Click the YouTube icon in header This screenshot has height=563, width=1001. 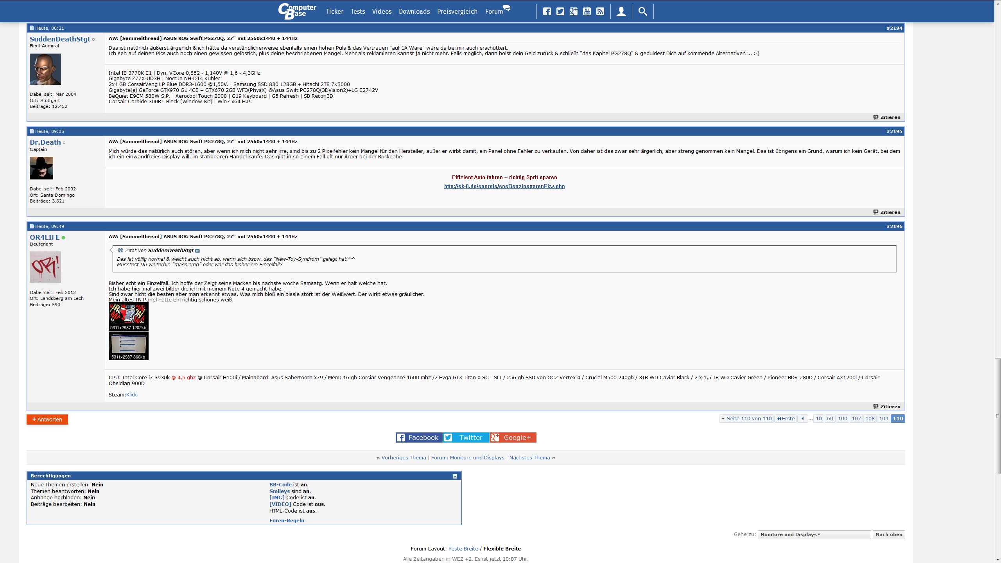click(587, 11)
